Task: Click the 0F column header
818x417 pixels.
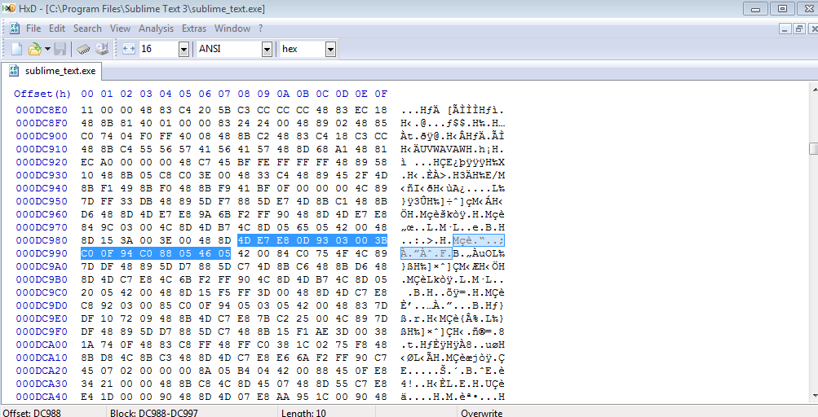Action: [x=381, y=94]
